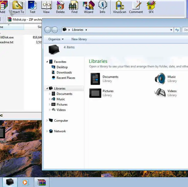188x187 pixels.
Task: Click the Explorer search box
Action: [x=185, y=30]
